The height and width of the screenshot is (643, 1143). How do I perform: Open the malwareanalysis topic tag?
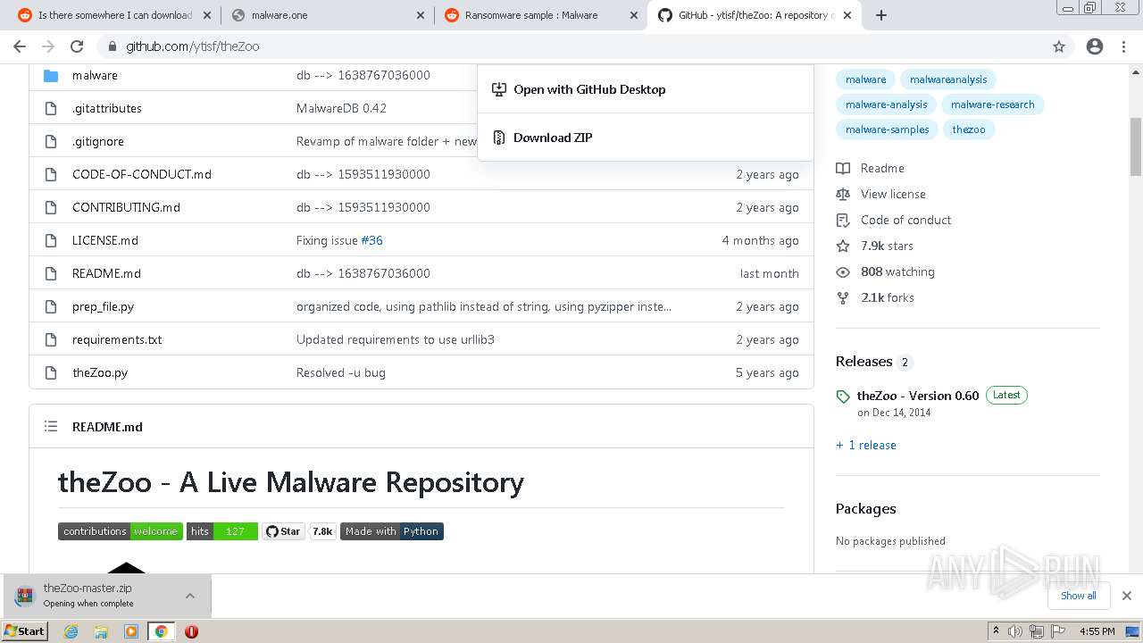click(x=948, y=79)
